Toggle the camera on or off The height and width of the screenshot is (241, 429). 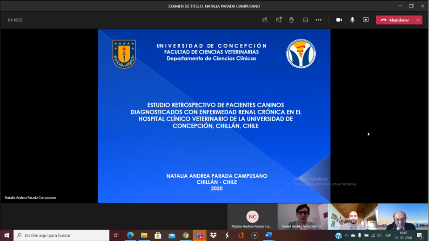pos(339,20)
